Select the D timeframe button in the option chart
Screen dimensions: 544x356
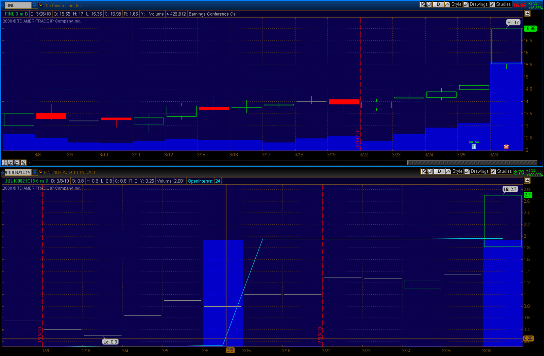pyautogui.click(x=439, y=171)
